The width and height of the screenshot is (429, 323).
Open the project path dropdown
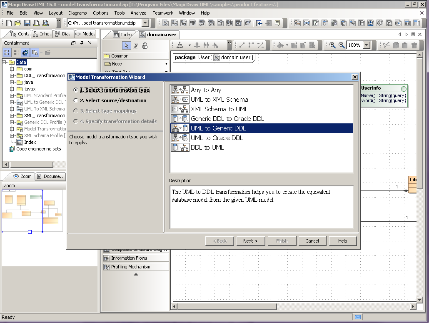[x=145, y=23]
